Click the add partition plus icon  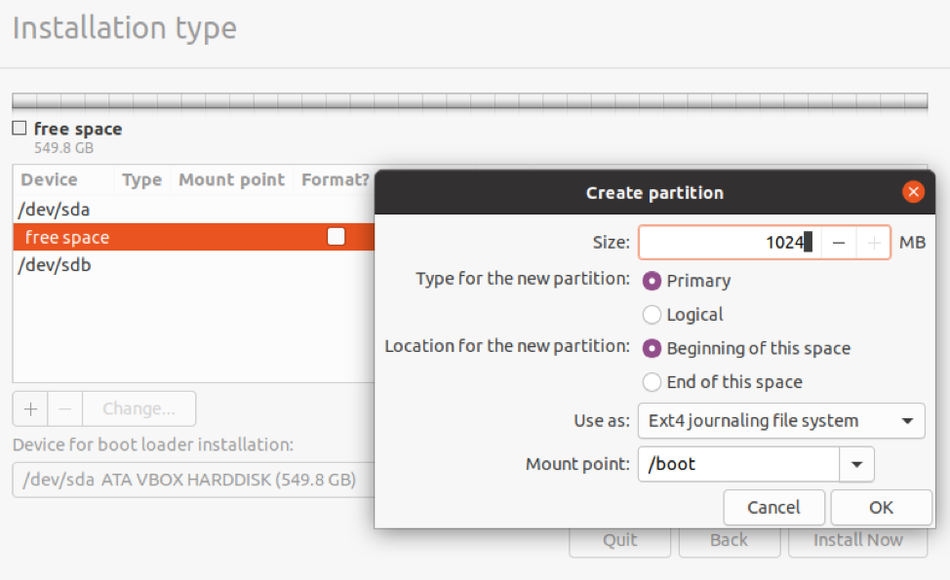pyautogui.click(x=29, y=408)
